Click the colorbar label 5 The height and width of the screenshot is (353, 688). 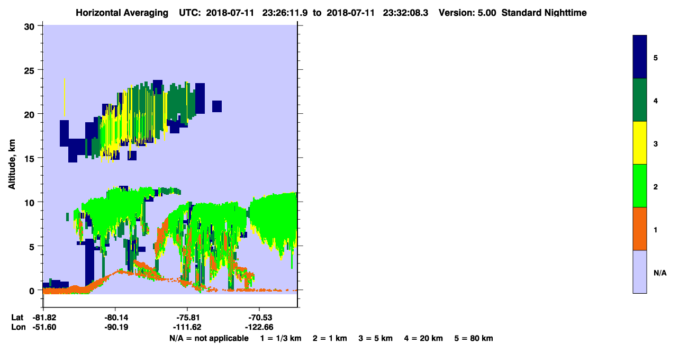click(x=656, y=57)
